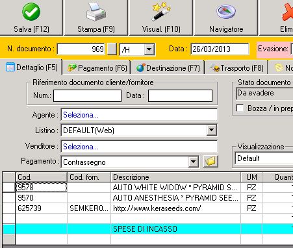Click the Salva (F12) green checkmark button
The image size is (293, 248).
tap(31, 18)
